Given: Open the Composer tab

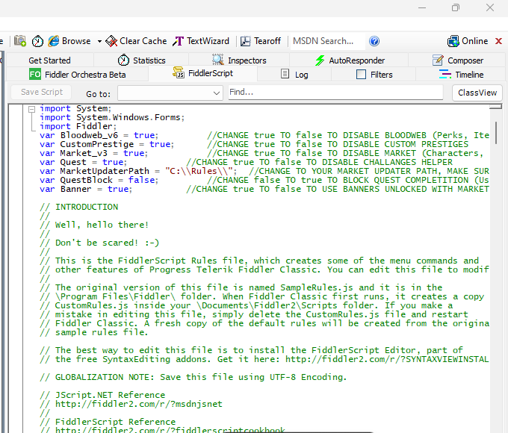Looking at the screenshot, I should (457, 60).
